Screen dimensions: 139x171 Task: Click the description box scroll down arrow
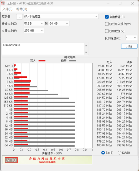pos(86,53)
